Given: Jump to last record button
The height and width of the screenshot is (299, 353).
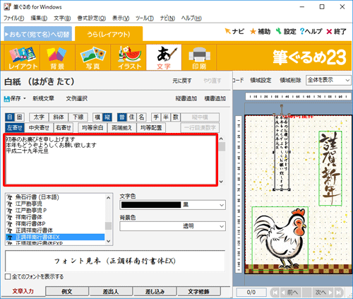Looking at the screenshot, I should coord(339,293).
